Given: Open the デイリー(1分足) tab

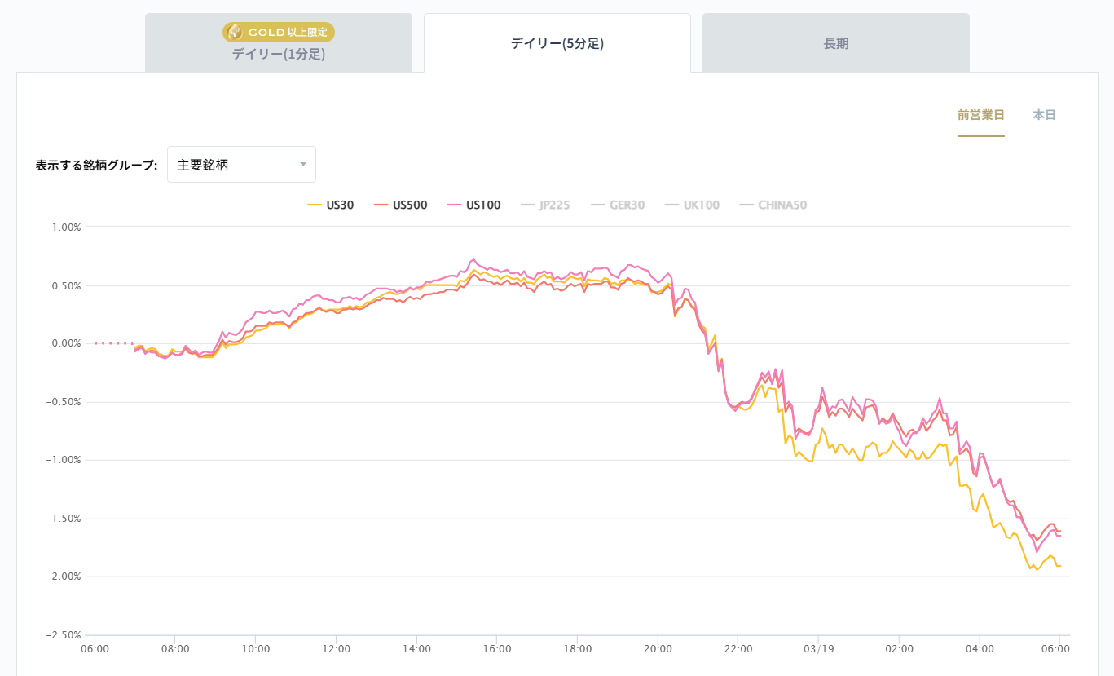Looking at the screenshot, I should point(279,54).
